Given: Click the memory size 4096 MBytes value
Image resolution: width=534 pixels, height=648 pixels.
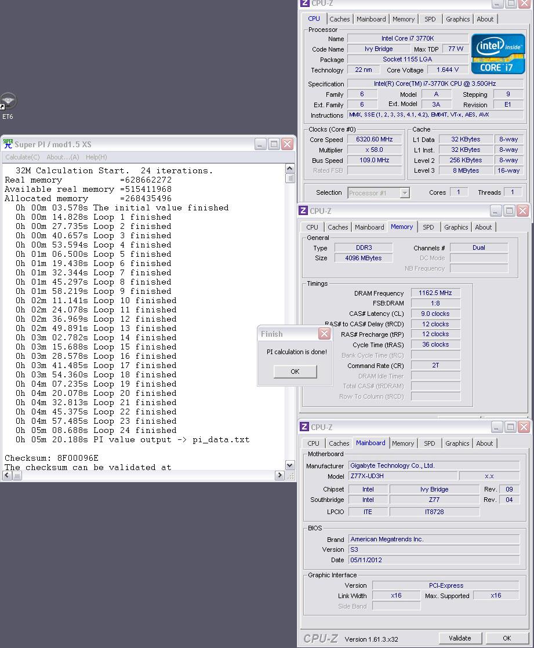Looking at the screenshot, I should pyautogui.click(x=364, y=258).
